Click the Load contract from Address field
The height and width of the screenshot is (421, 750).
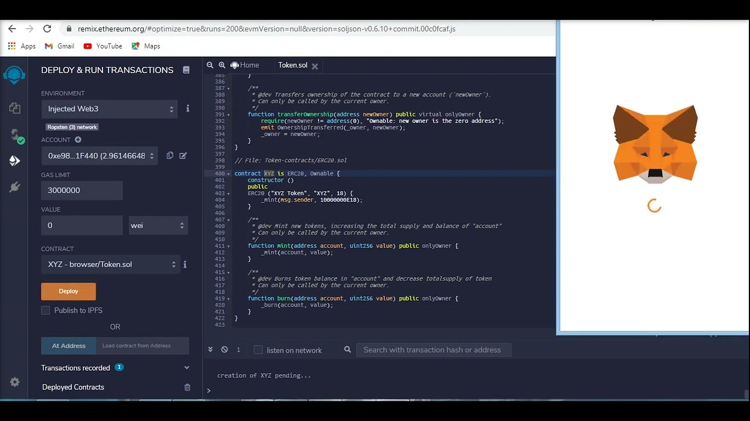click(x=142, y=346)
